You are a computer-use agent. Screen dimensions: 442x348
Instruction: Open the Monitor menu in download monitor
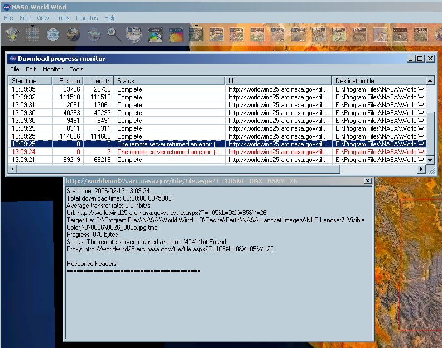[x=52, y=69]
